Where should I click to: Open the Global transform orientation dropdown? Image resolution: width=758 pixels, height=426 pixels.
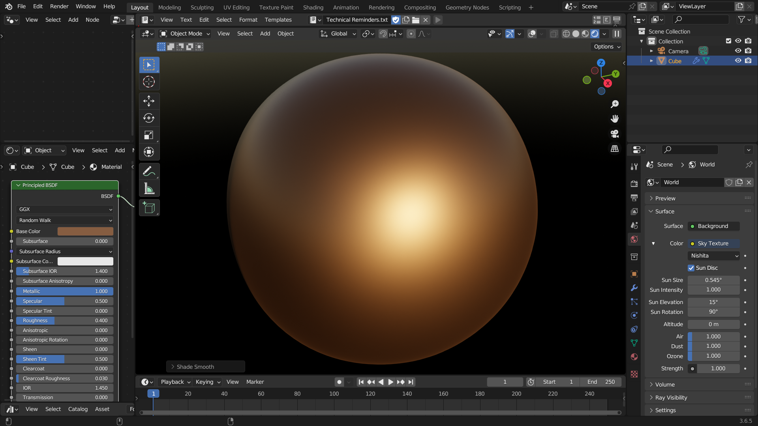338,34
